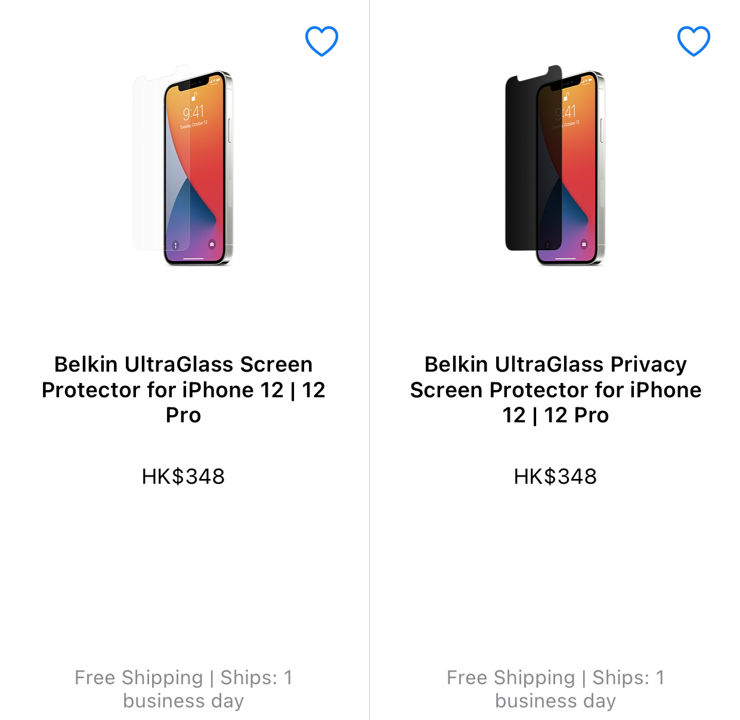
Task: Click camera icon on the iPhone with clear glass
Action: [x=212, y=245]
